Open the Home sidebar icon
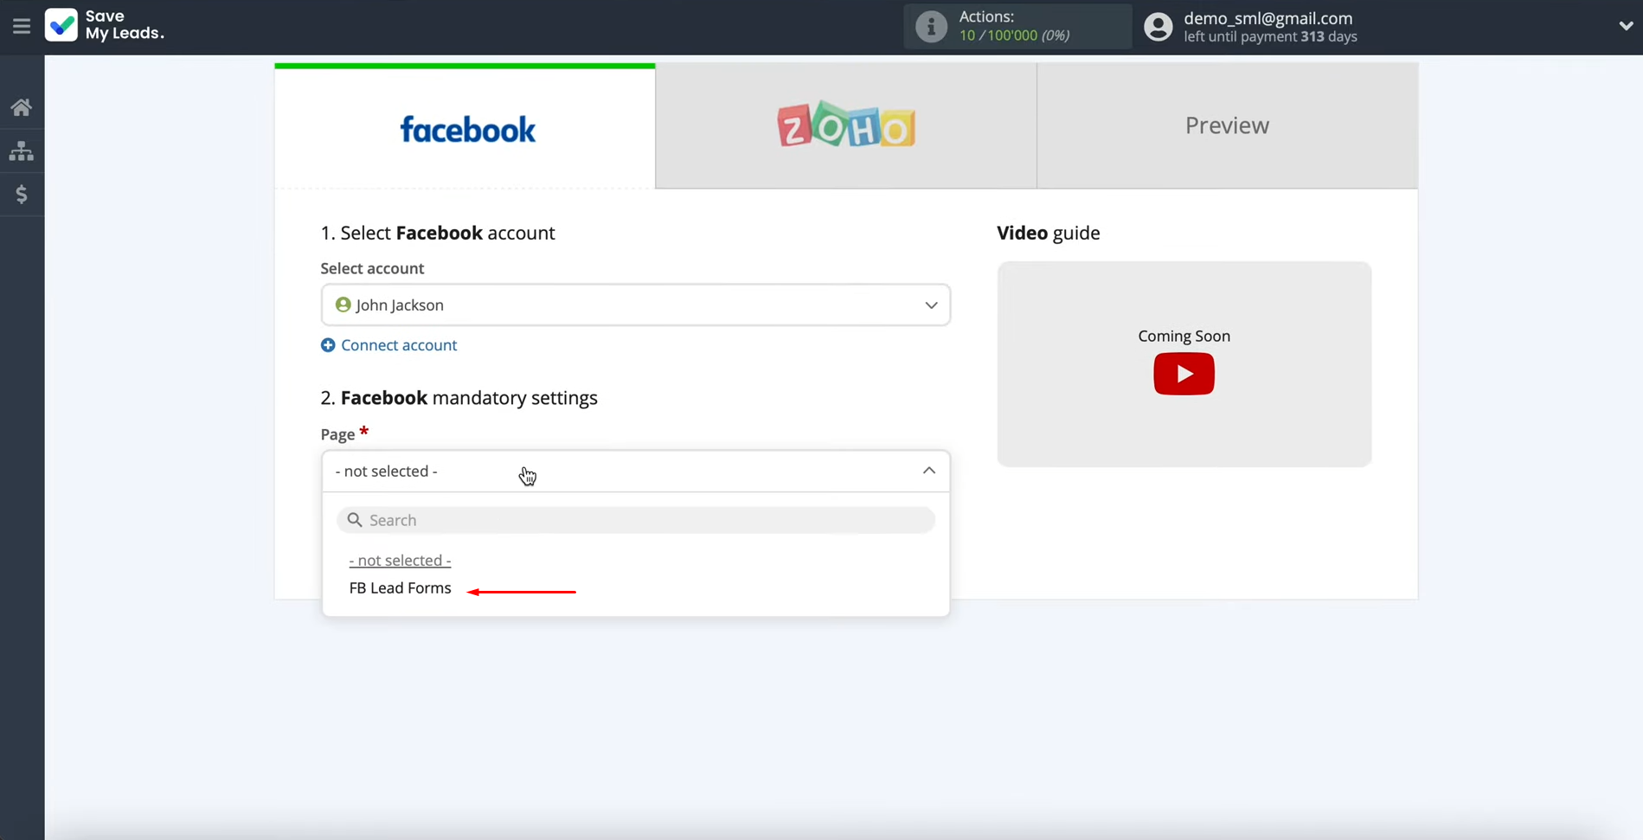 pos(22,107)
